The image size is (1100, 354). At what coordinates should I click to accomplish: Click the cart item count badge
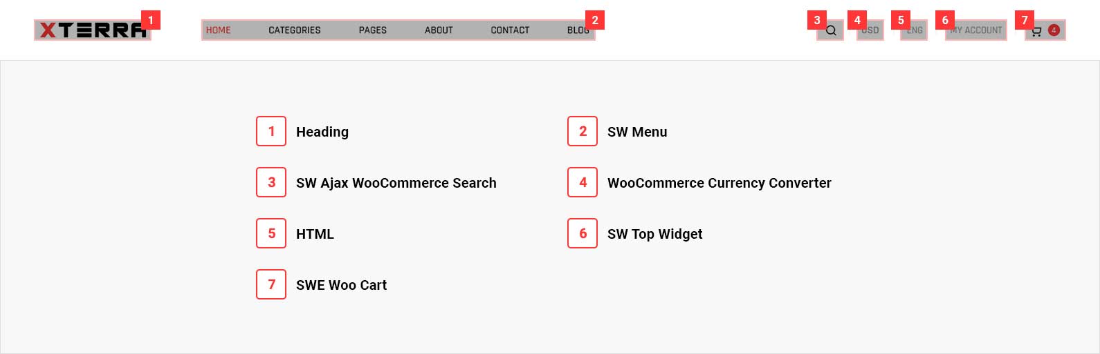tap(1054, 30)
